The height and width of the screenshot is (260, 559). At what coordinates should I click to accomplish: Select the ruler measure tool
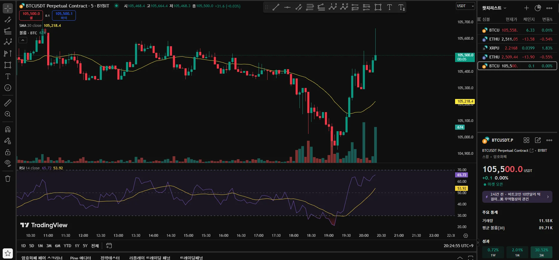pos(8,103)
